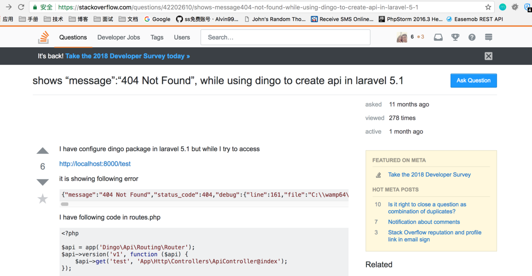This screenshot has height=276, width=532.
Task: Open the help center icon
Action: (472, 37)
